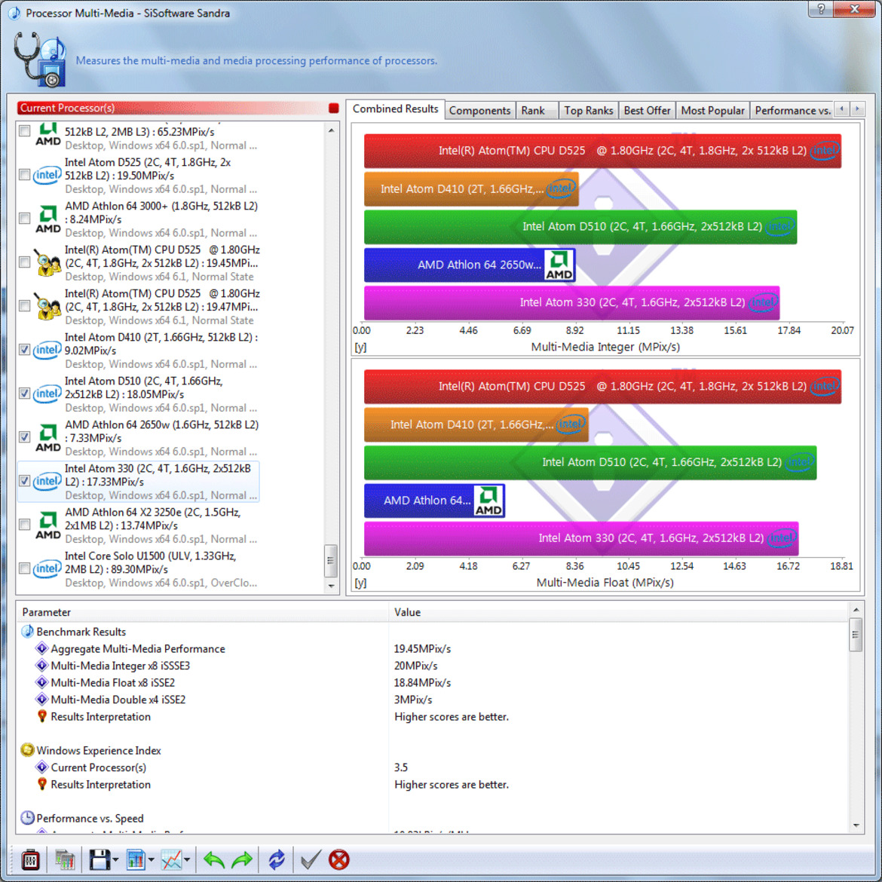Click the Value column header
The height and width of the screenshot is (882, 882).
pos(618,612)
